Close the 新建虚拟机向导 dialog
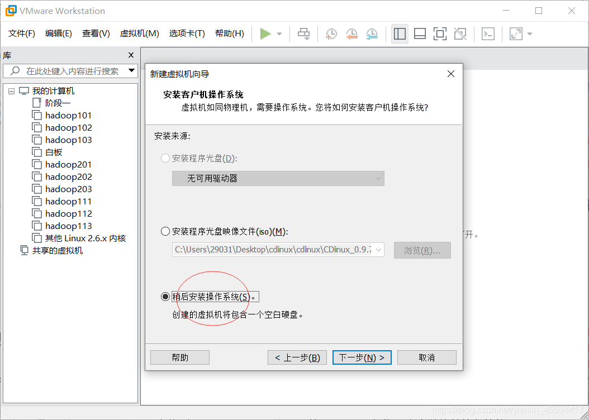 pos(451,74)
